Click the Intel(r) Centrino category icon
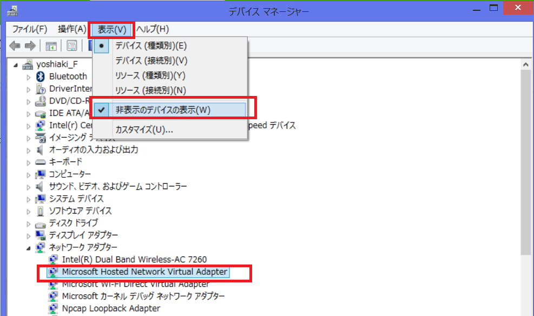This screenshot has width=534, height=316. point(40,126)
